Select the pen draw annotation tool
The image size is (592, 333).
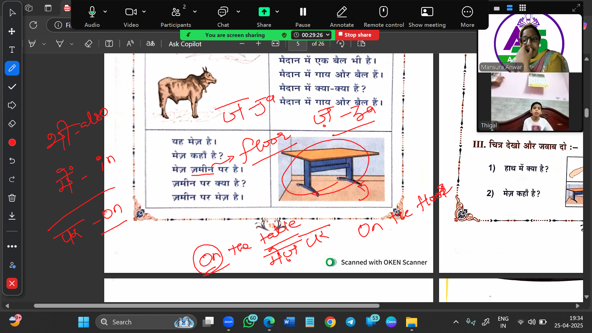pyautogui.click(x=12, y=68)
